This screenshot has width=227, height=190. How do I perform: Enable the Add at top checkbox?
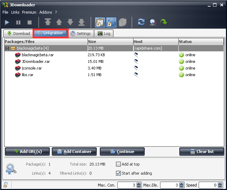click(x=118, y=164)
